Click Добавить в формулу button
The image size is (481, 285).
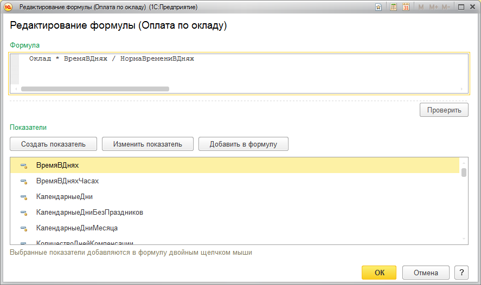click(x=243, y=144)
